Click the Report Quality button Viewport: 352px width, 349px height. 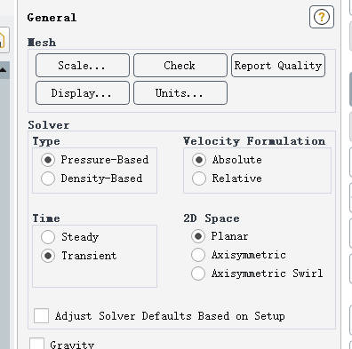(x=278, y=65)
